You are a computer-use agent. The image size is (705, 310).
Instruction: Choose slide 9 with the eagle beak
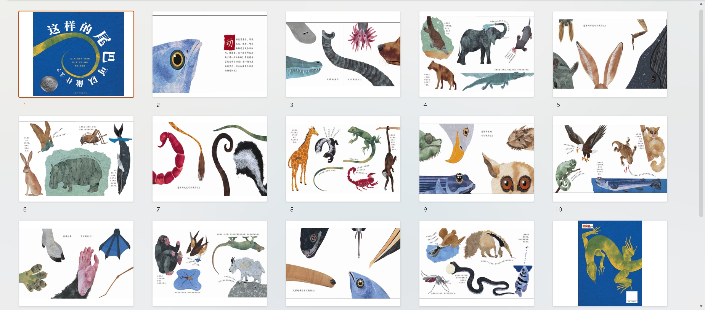[x=477, y=159]
